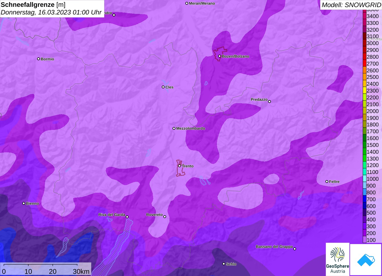This screenshot has width=382, height=276.
Task: Click the Feltre marker dot
Action: tap(327, 182)
